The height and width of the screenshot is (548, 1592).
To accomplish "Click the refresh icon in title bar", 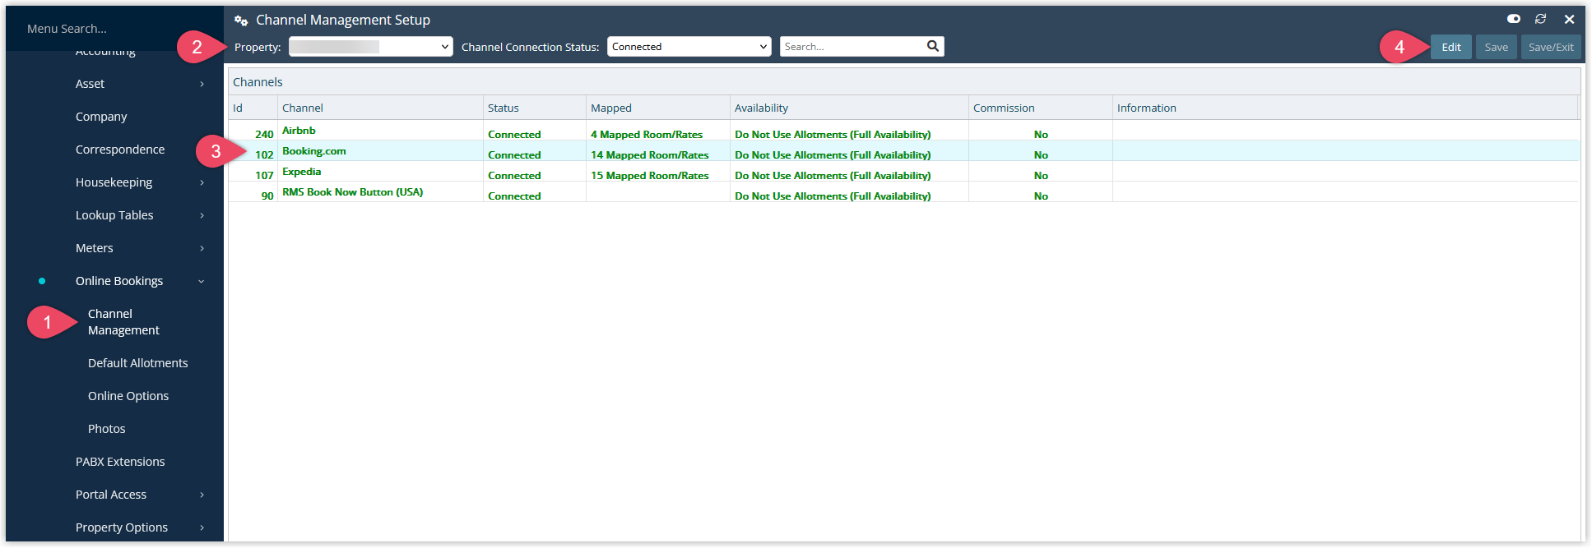I will [x=1540, y=19].
